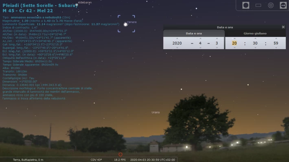The image size is (289, 162).
Task: Toggle the rectangular sensor frame icon
Action: click(258, 5)
